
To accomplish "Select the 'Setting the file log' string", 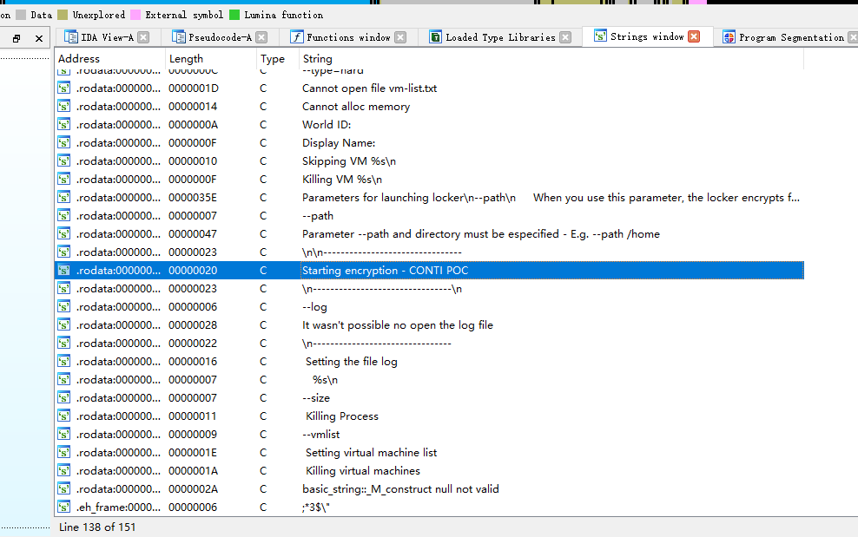I will [x=352, y=362].
